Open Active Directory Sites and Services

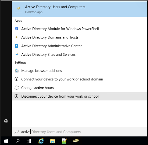click(x=79, y=55)
